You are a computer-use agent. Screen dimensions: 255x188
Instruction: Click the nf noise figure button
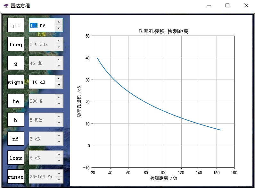tap(16, 139)
